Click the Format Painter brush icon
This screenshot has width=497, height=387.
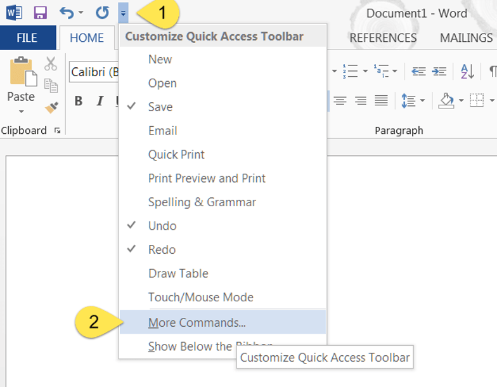[x=51, y=107]
